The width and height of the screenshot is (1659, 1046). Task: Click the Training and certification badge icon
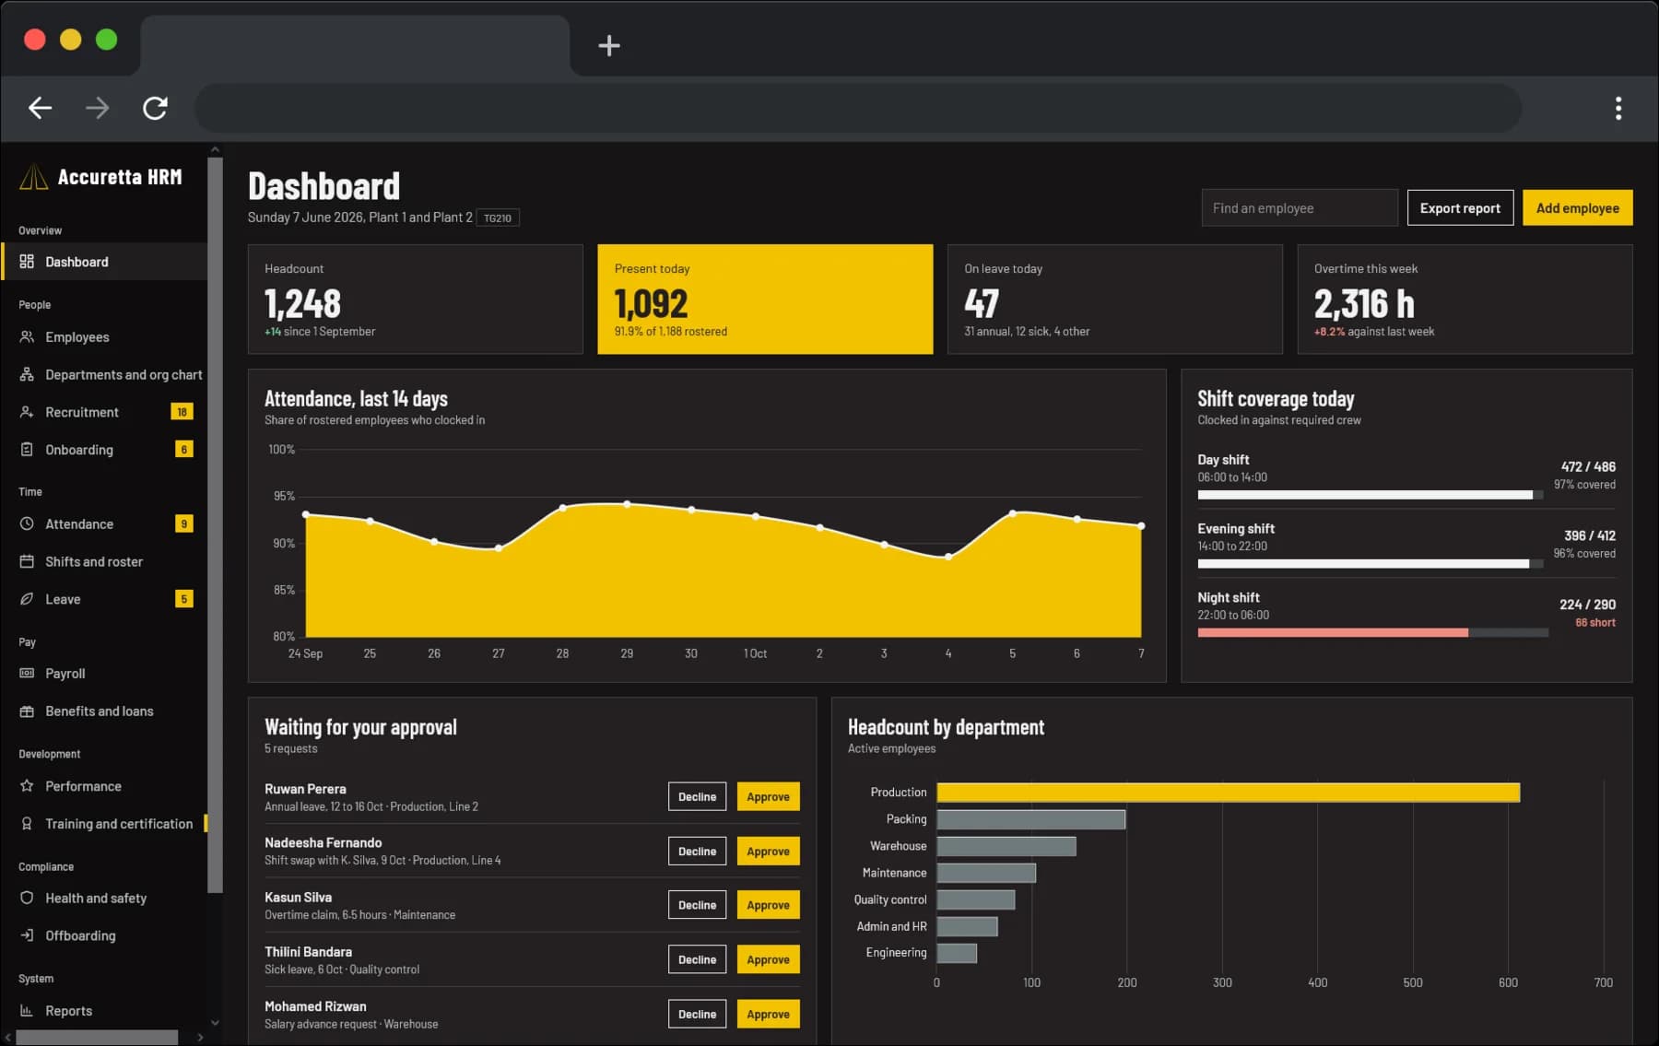click(27, 824)
